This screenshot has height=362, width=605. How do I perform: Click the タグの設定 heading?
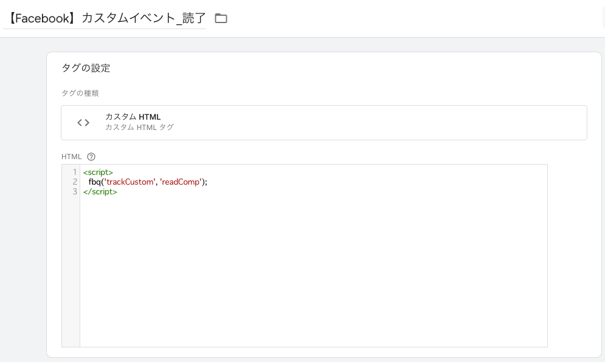click(x=86, y=68)
